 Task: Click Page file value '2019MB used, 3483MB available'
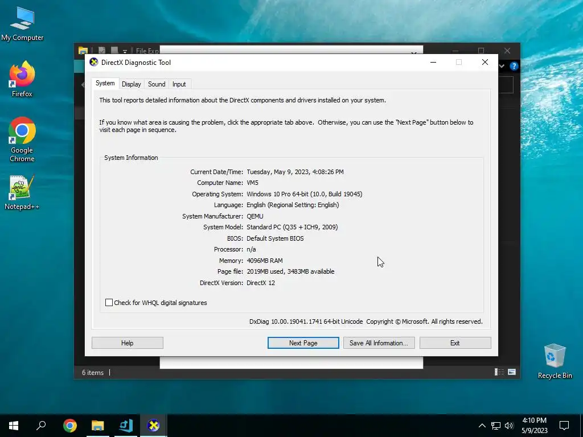point(290,271)
